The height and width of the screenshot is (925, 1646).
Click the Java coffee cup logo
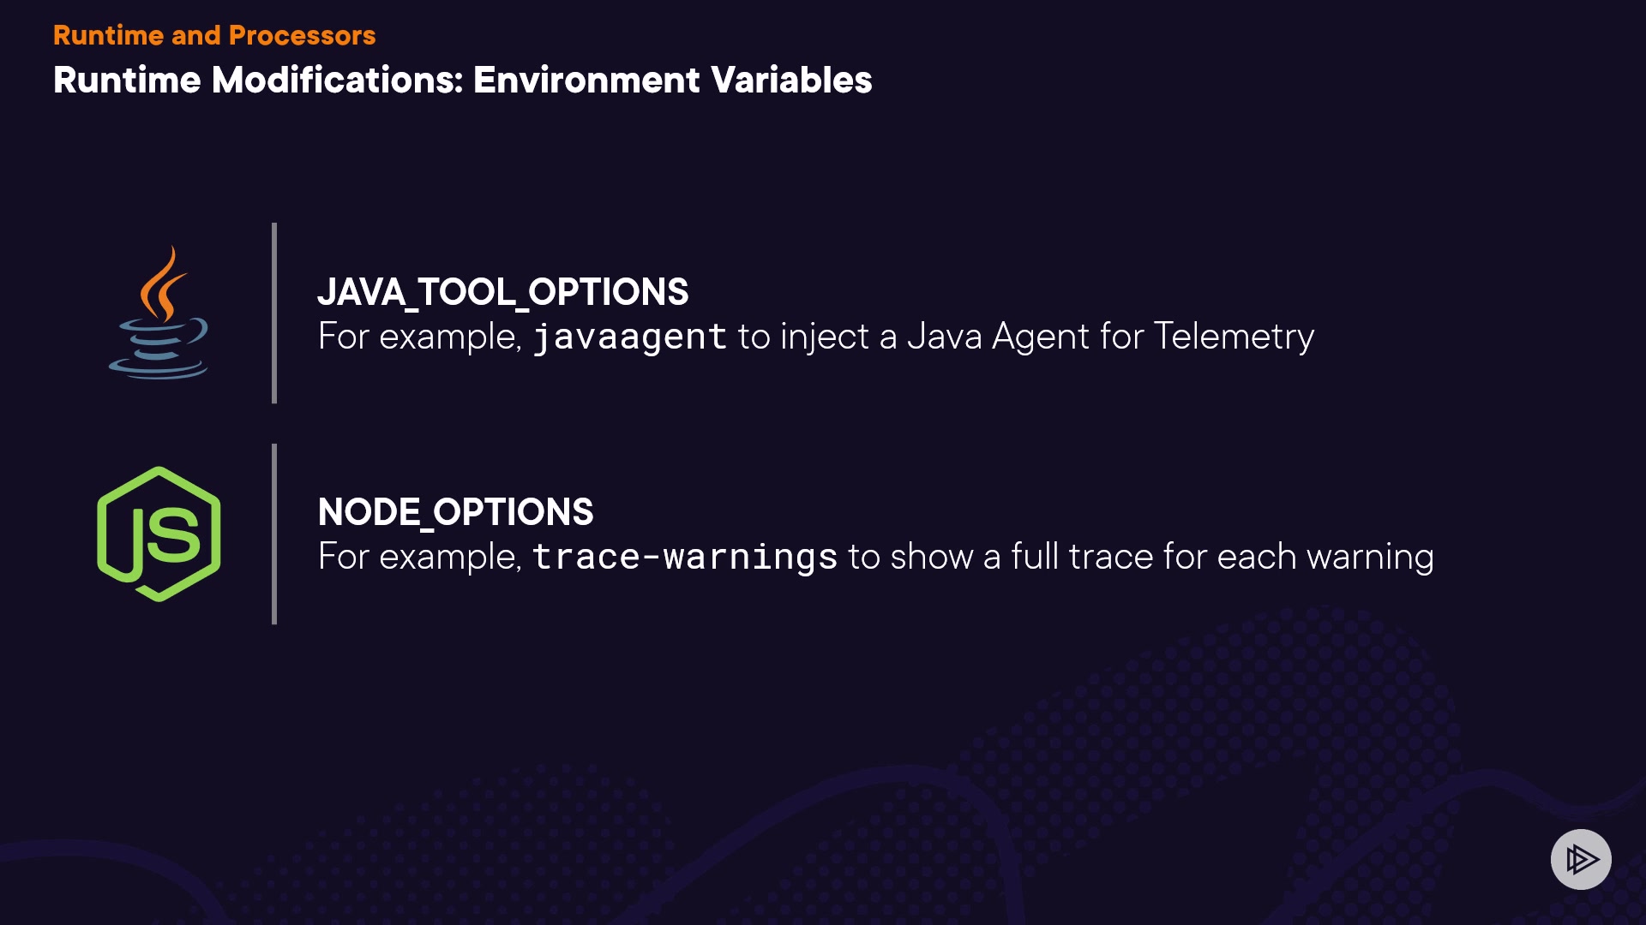[x=159, y=313]
